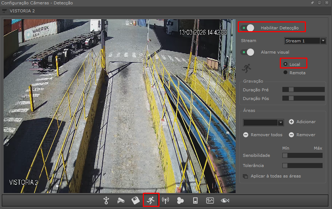Open the floppy disk recording settings
Screen dimensions: 332x209
[136, 200]
